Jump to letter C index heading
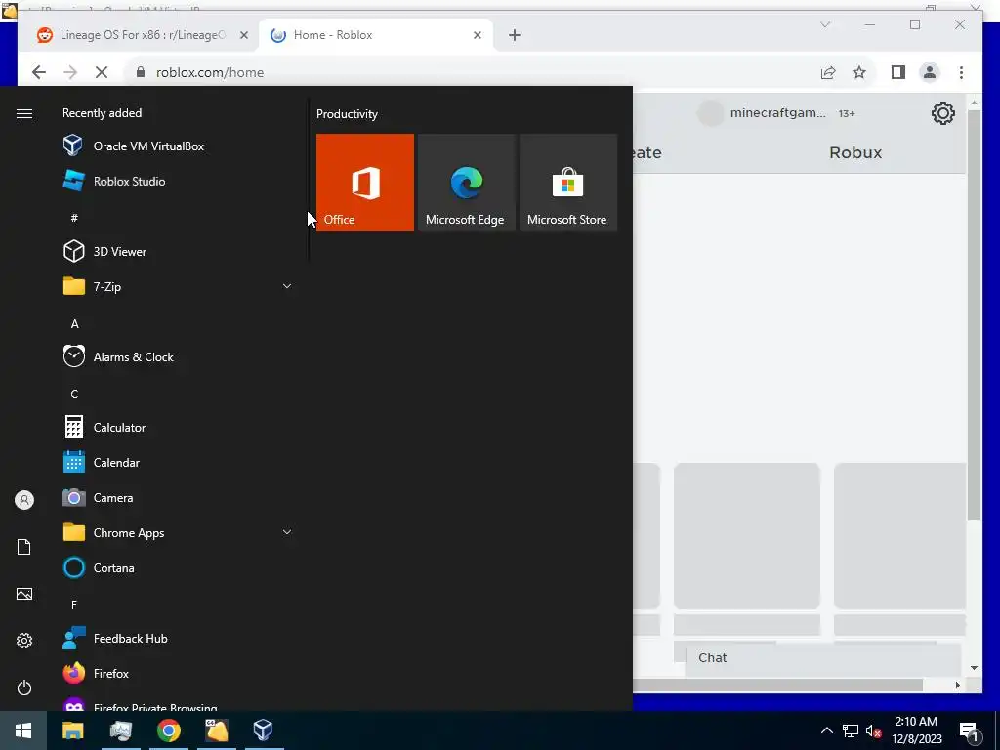The height and width of the screenshot is (750, 1000). [74, 395]
